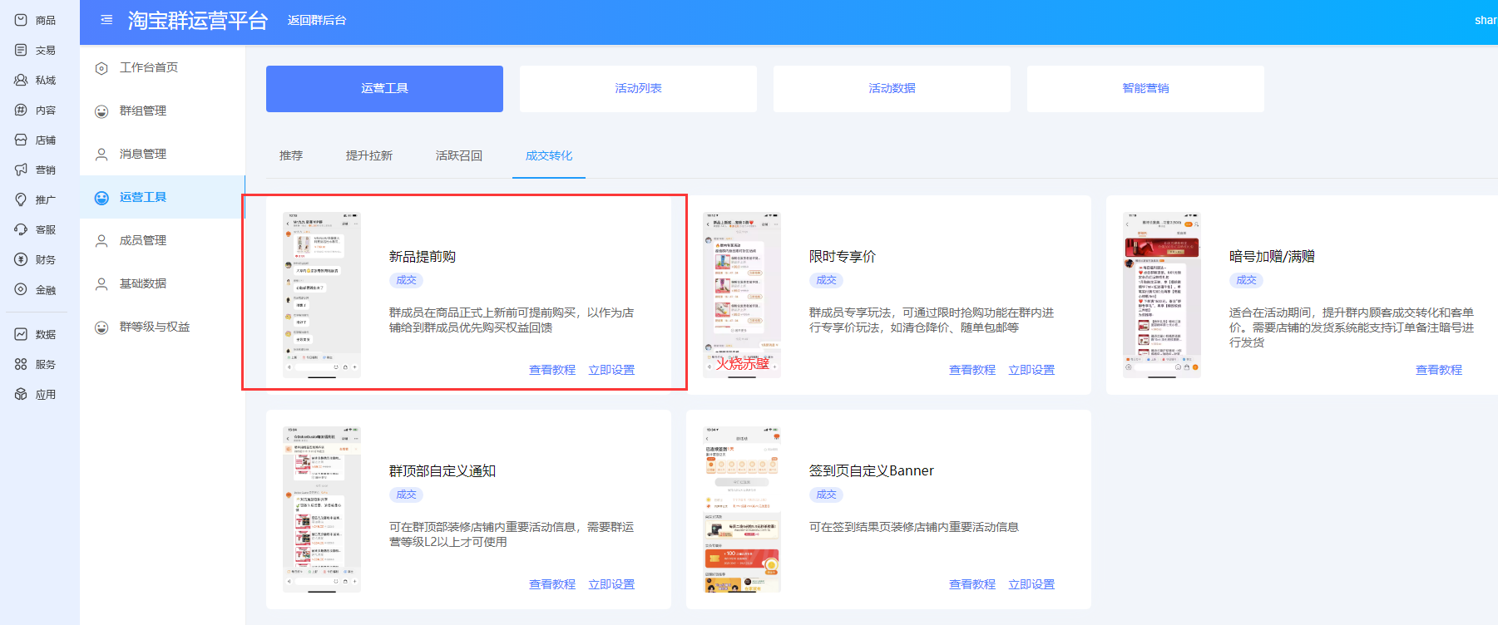This screenshot has height=625, width=1498.
Task: Click 立即设置 for 群顶部自定义通知
Action: pos(611,584)
